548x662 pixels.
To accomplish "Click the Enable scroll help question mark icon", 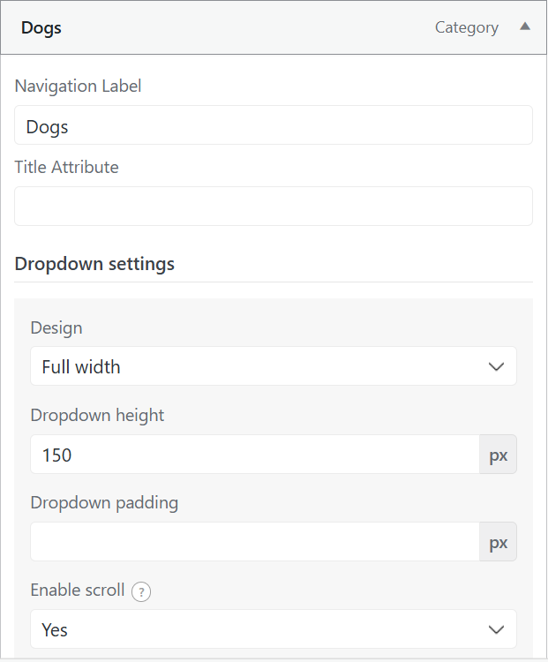I will (141, 591).
